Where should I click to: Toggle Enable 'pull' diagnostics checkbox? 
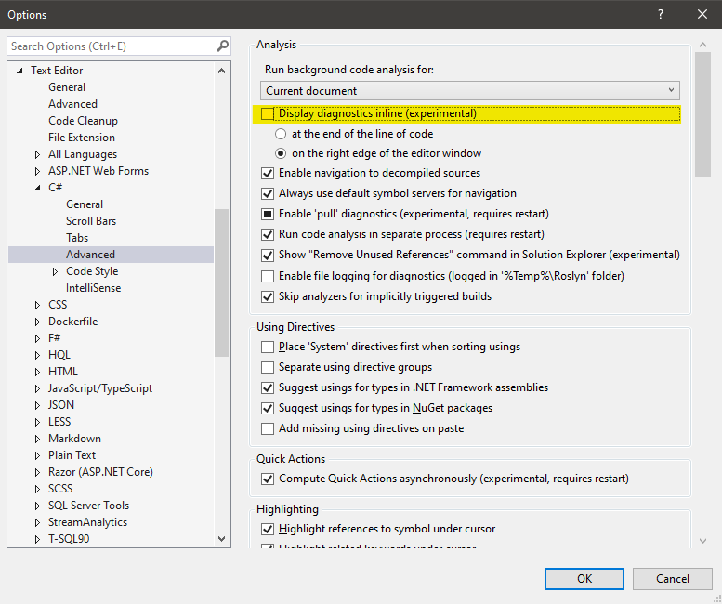268,214
